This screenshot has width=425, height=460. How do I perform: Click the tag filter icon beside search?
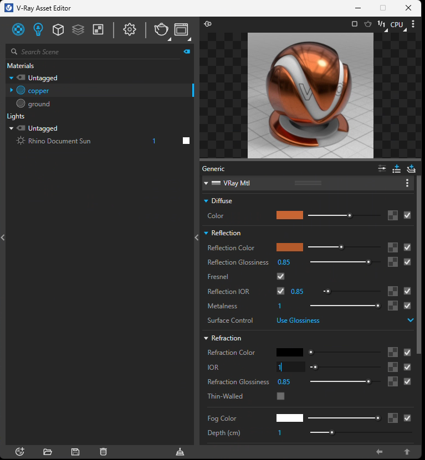[x=187, y=51]
